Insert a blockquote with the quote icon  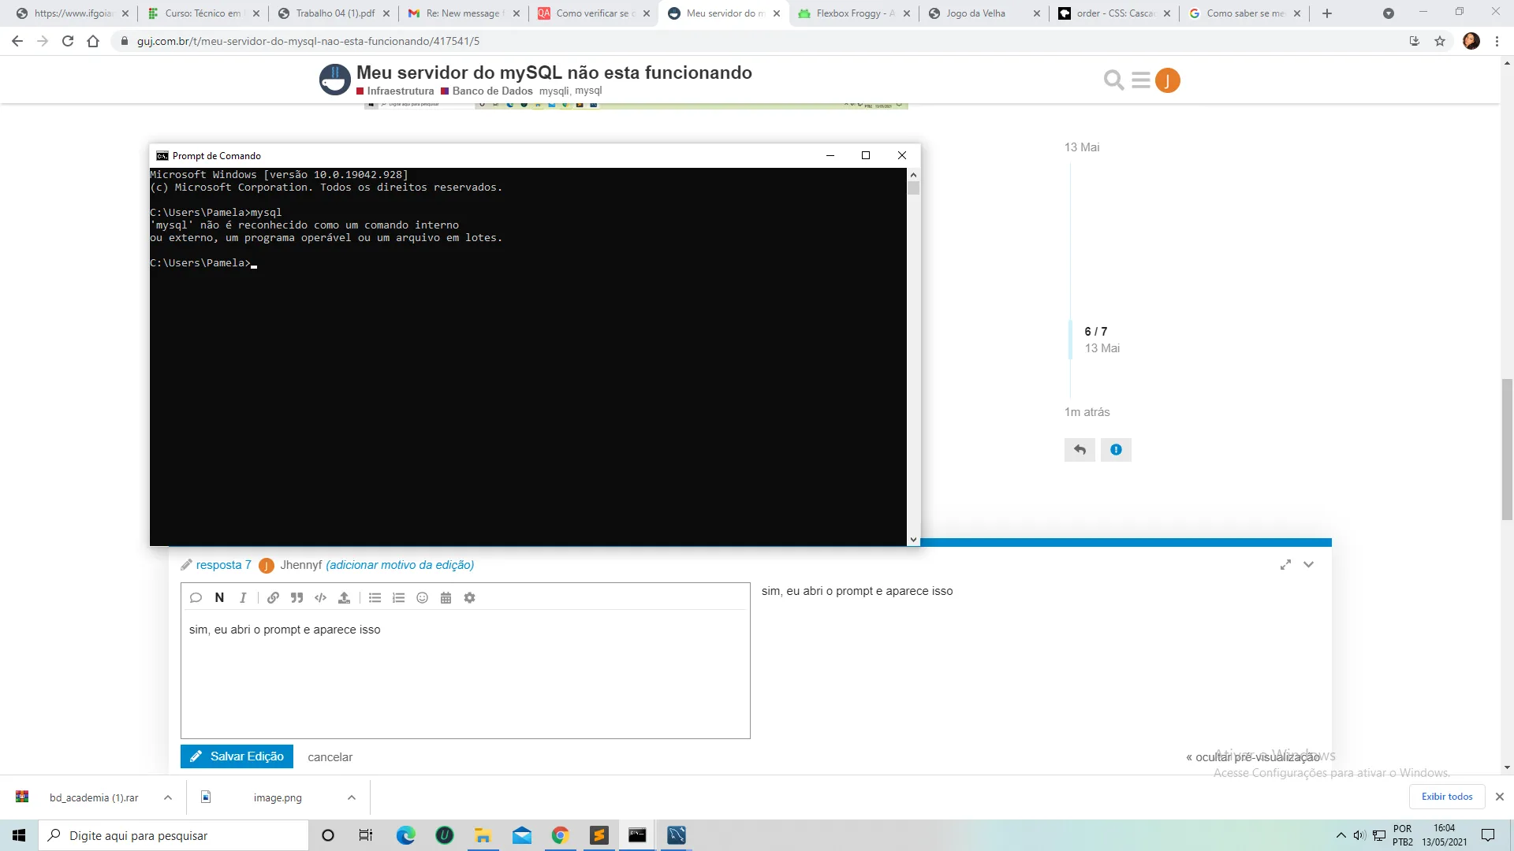point(296,598)
